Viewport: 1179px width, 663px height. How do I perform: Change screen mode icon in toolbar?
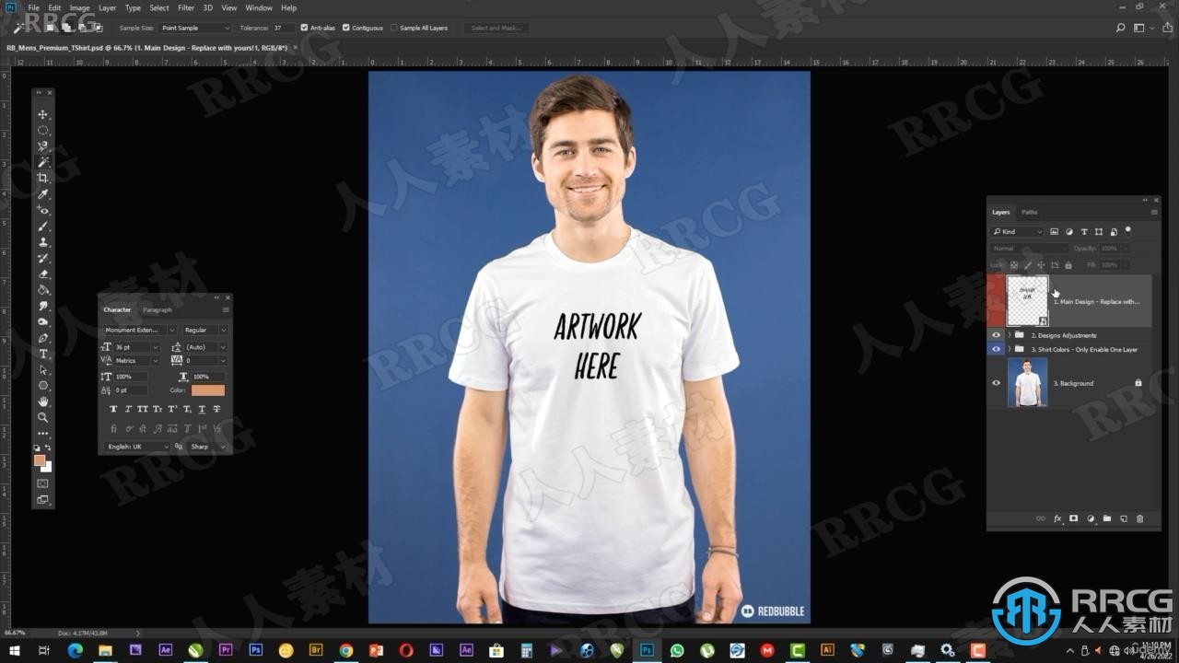click(42, 500)
